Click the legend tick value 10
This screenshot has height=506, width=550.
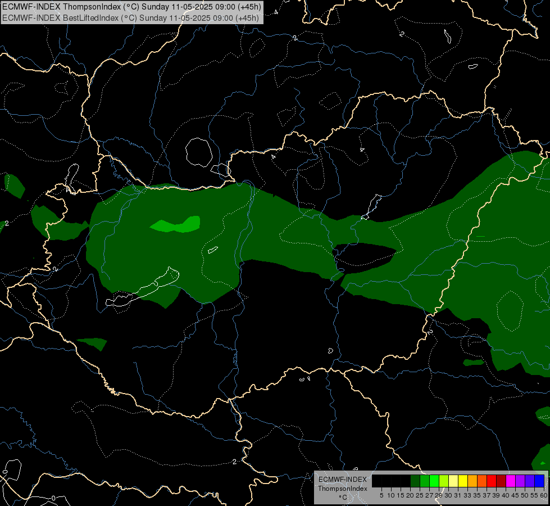pyautogui.click(x=391, y=495)
